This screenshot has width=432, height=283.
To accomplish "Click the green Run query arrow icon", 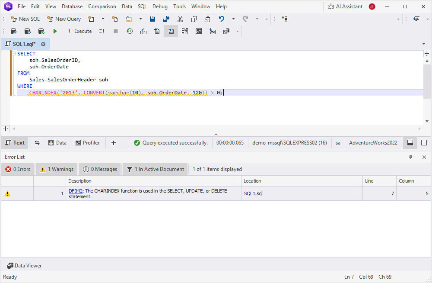I will coord(55,31).
